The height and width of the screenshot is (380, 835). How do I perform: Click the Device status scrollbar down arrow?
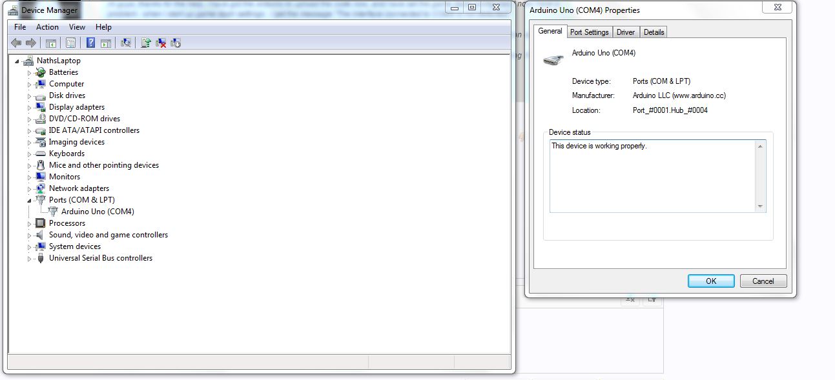(x=760, y=206)
